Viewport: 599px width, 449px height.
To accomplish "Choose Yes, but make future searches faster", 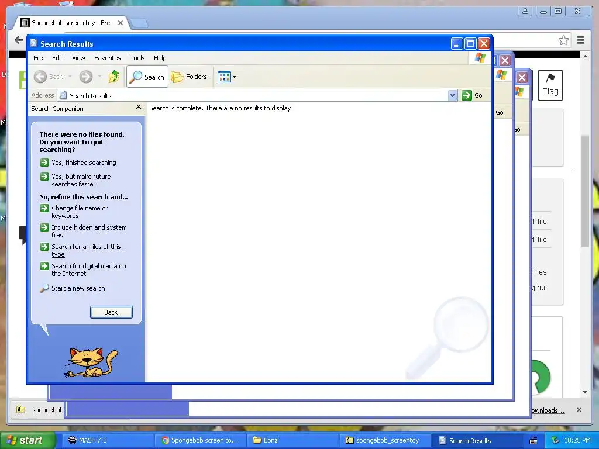I will (x=81, y=180).
